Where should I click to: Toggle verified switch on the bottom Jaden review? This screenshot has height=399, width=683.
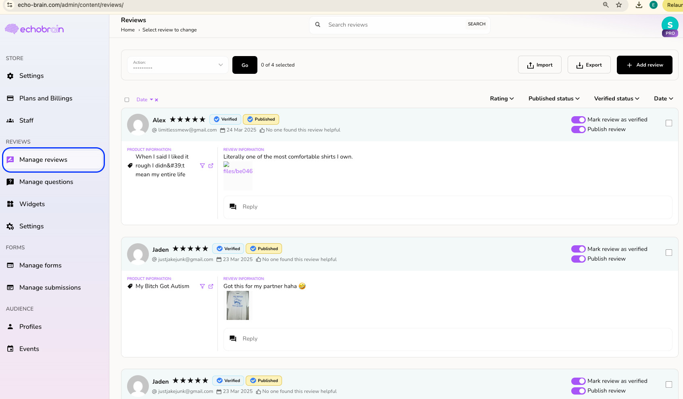point(578,381)
